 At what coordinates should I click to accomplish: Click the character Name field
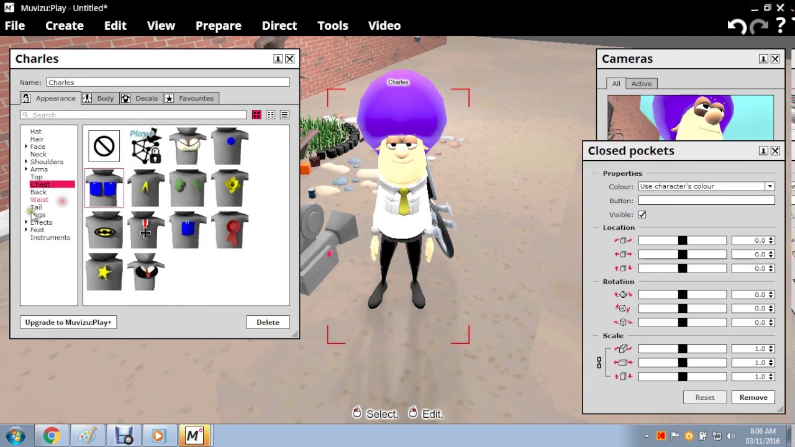coord(168,83)
